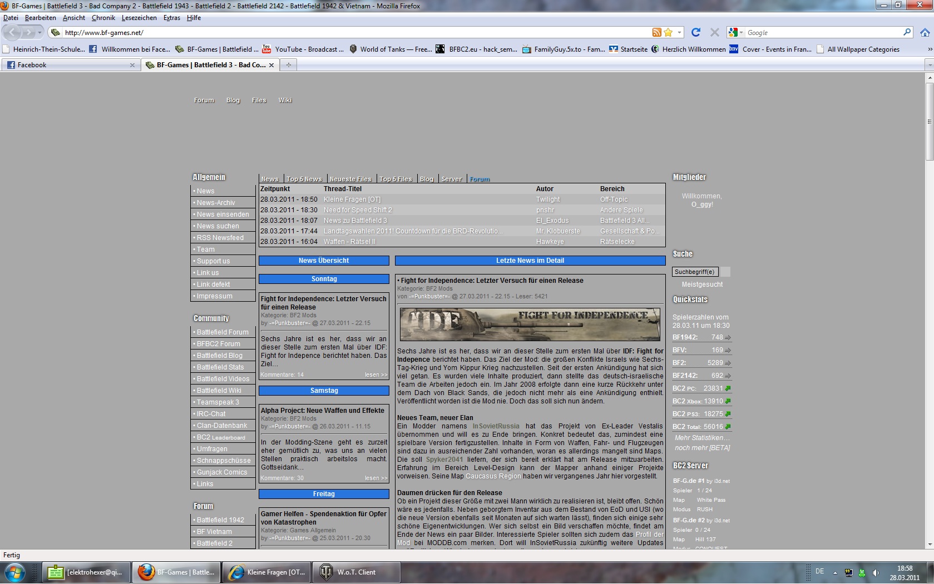
Task: Go to the Firefox home page icon
Action: [925, 33]
